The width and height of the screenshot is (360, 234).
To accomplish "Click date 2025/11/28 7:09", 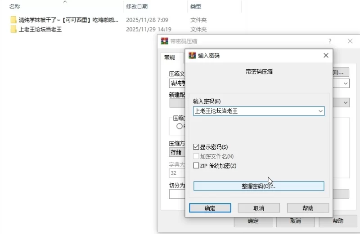I will (147, 20).
